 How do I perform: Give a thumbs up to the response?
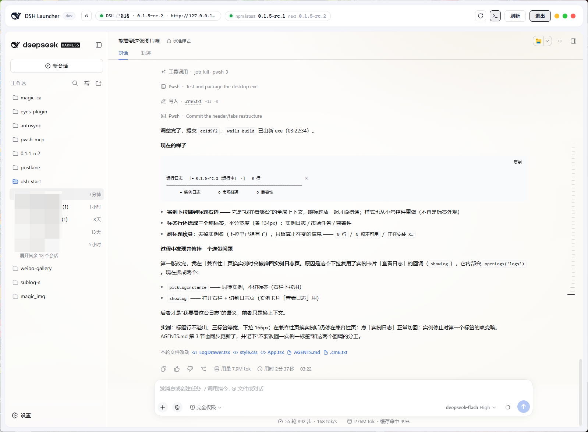[x=177, y=369]
